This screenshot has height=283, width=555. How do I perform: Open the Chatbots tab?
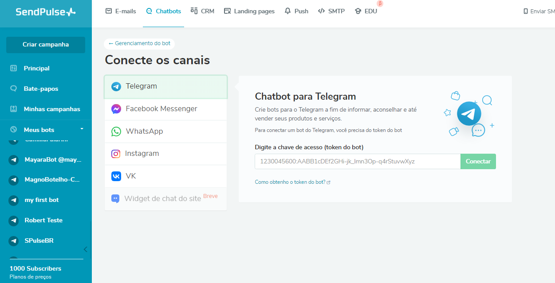pyautogui.click(x=163, y=11)
